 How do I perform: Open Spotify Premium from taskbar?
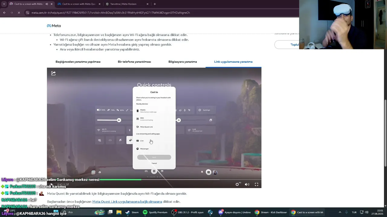(x=155, y=212)
